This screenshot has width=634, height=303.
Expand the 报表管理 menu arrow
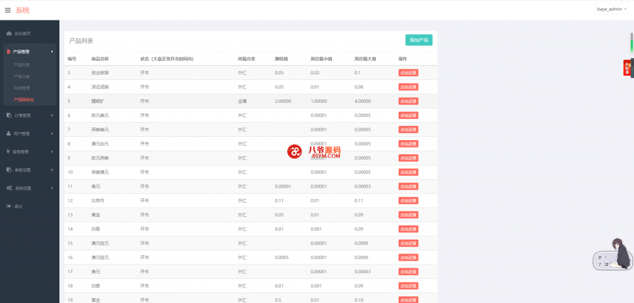click(x=52, y=152)
